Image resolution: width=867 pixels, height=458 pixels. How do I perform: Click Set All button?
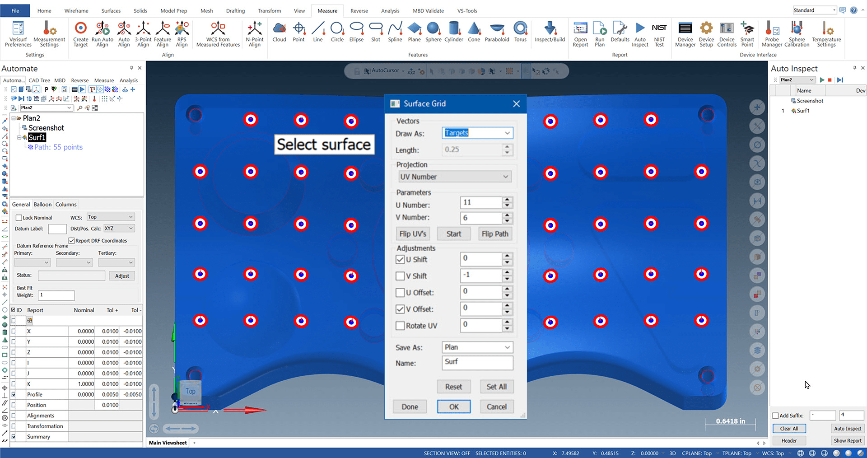[x=497, y=387]
